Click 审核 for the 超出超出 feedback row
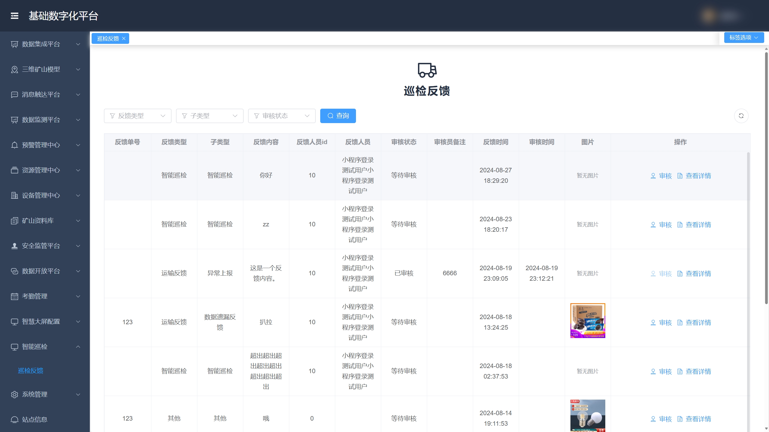 [x=661, y=372]
